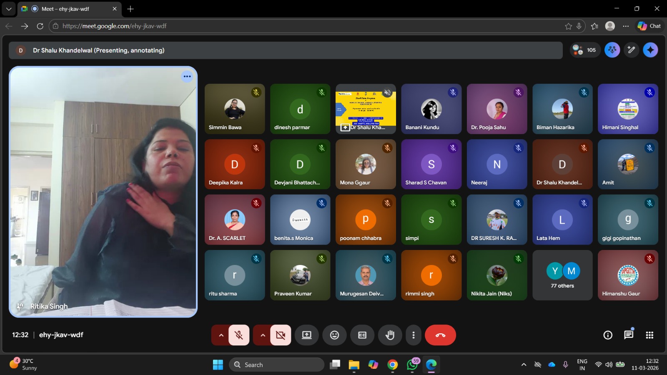Open the 105 participants list

click(x=585, y=50)
